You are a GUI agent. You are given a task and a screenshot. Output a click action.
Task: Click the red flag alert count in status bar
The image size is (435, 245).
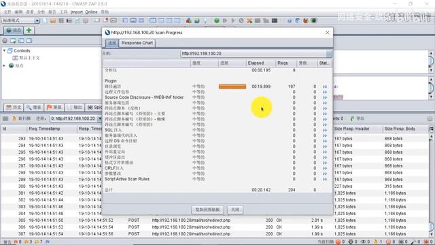18,242
